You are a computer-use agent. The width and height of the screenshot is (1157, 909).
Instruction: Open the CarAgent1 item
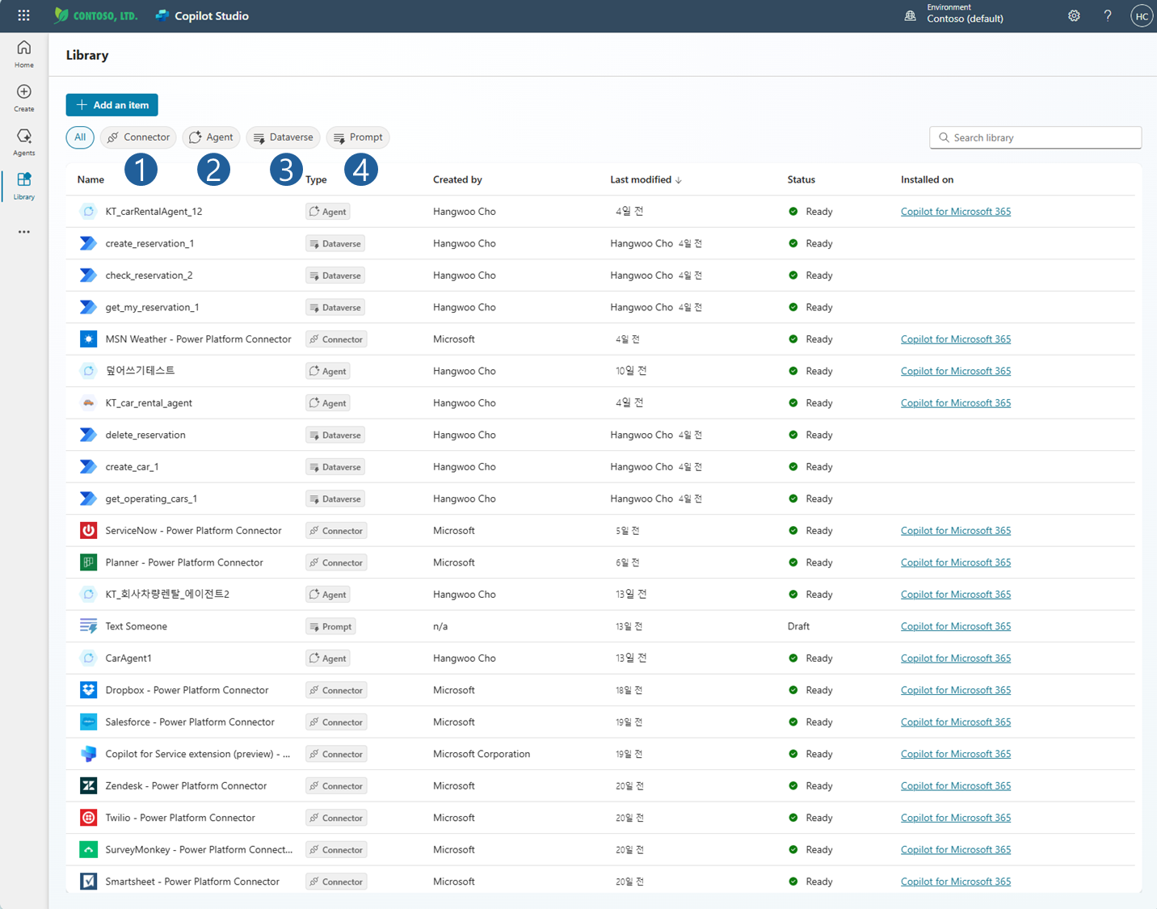point(128,659)
